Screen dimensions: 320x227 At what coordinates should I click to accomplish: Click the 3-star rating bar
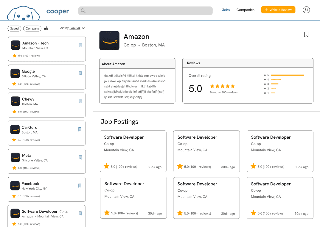click(x=275, y=84)
